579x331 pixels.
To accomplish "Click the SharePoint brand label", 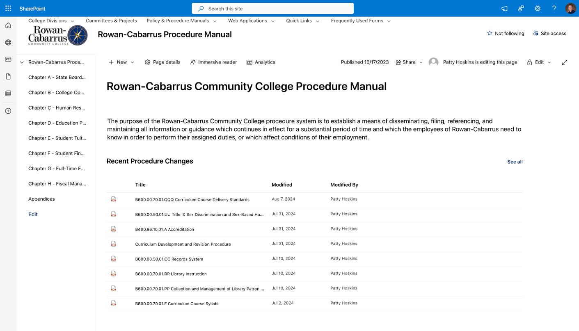I will [x=32, y=8].
